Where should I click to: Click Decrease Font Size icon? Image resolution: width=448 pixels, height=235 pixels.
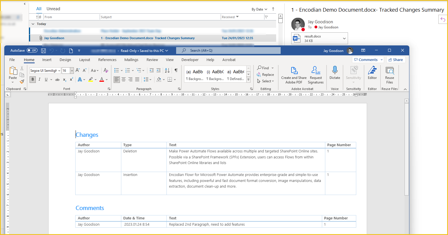[x=84, y=70]
